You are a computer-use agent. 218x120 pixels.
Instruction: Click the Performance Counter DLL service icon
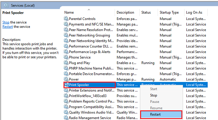pos(66,46)
